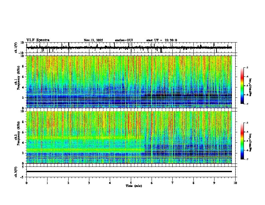The width and height of the screenshot is (265, 205).
Task: Click the "-7" label below ch.2 color bar
Action: click(247, 159)
